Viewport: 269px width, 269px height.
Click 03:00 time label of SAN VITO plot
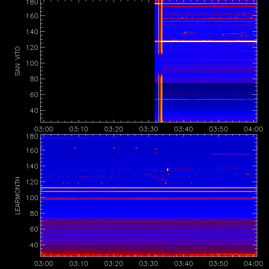(44, 129)
